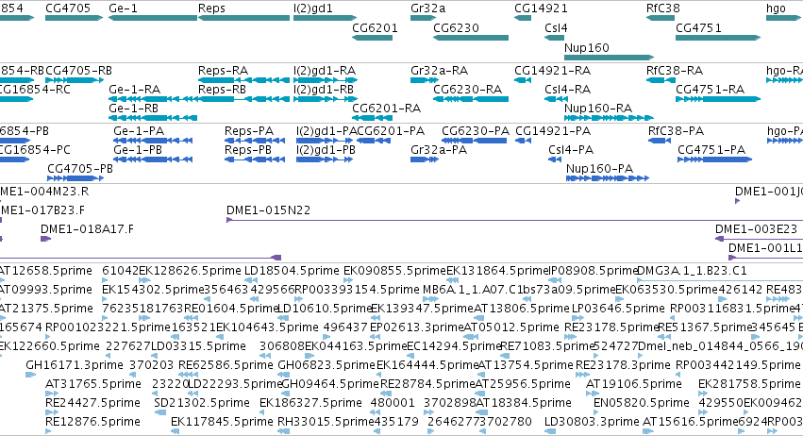The width and height of the screenshot is (803, 436).
Task: Select EST EK128626.5prime
Action: pos(145,280)
